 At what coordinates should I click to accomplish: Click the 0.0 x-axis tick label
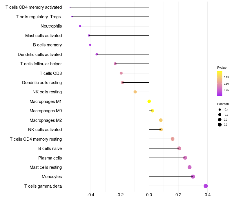pyautogui.click(x=149, y=195)
